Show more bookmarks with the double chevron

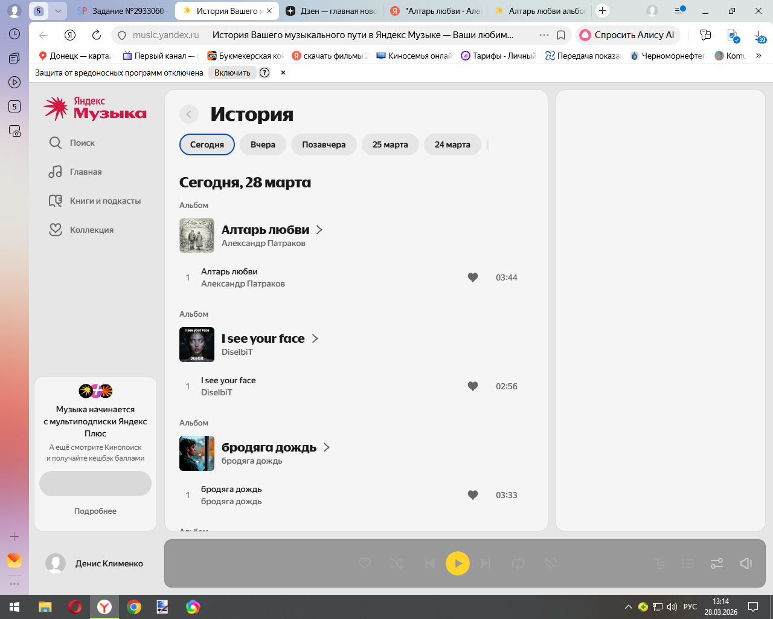759,56
